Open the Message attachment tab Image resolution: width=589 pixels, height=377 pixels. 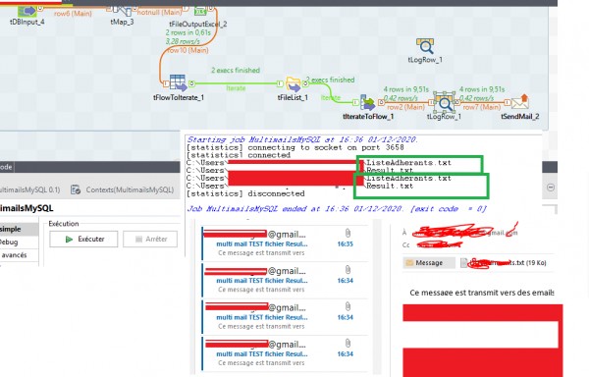coord(429,263)
